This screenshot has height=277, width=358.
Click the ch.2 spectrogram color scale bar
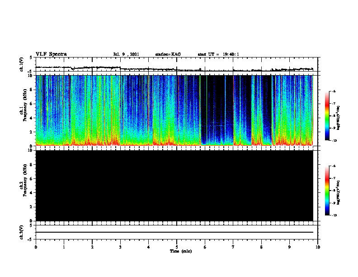(x=327, y=191)
